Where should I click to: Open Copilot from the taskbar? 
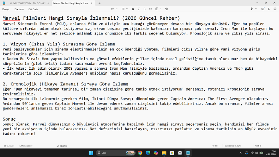coord(156,153)
